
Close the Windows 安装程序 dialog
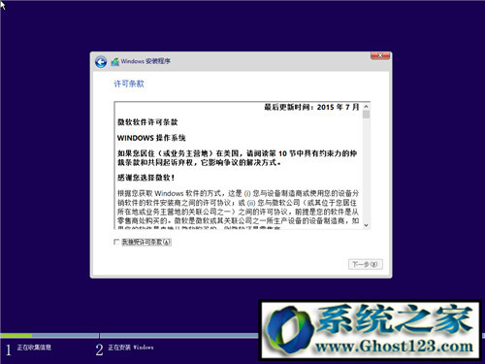point(380,56)
